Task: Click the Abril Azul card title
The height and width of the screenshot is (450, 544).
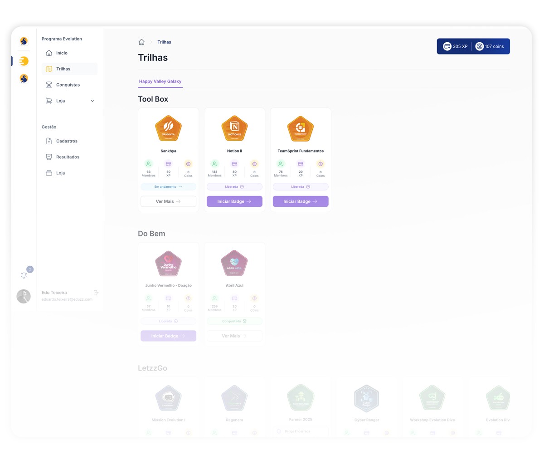Action: point(234,286)
